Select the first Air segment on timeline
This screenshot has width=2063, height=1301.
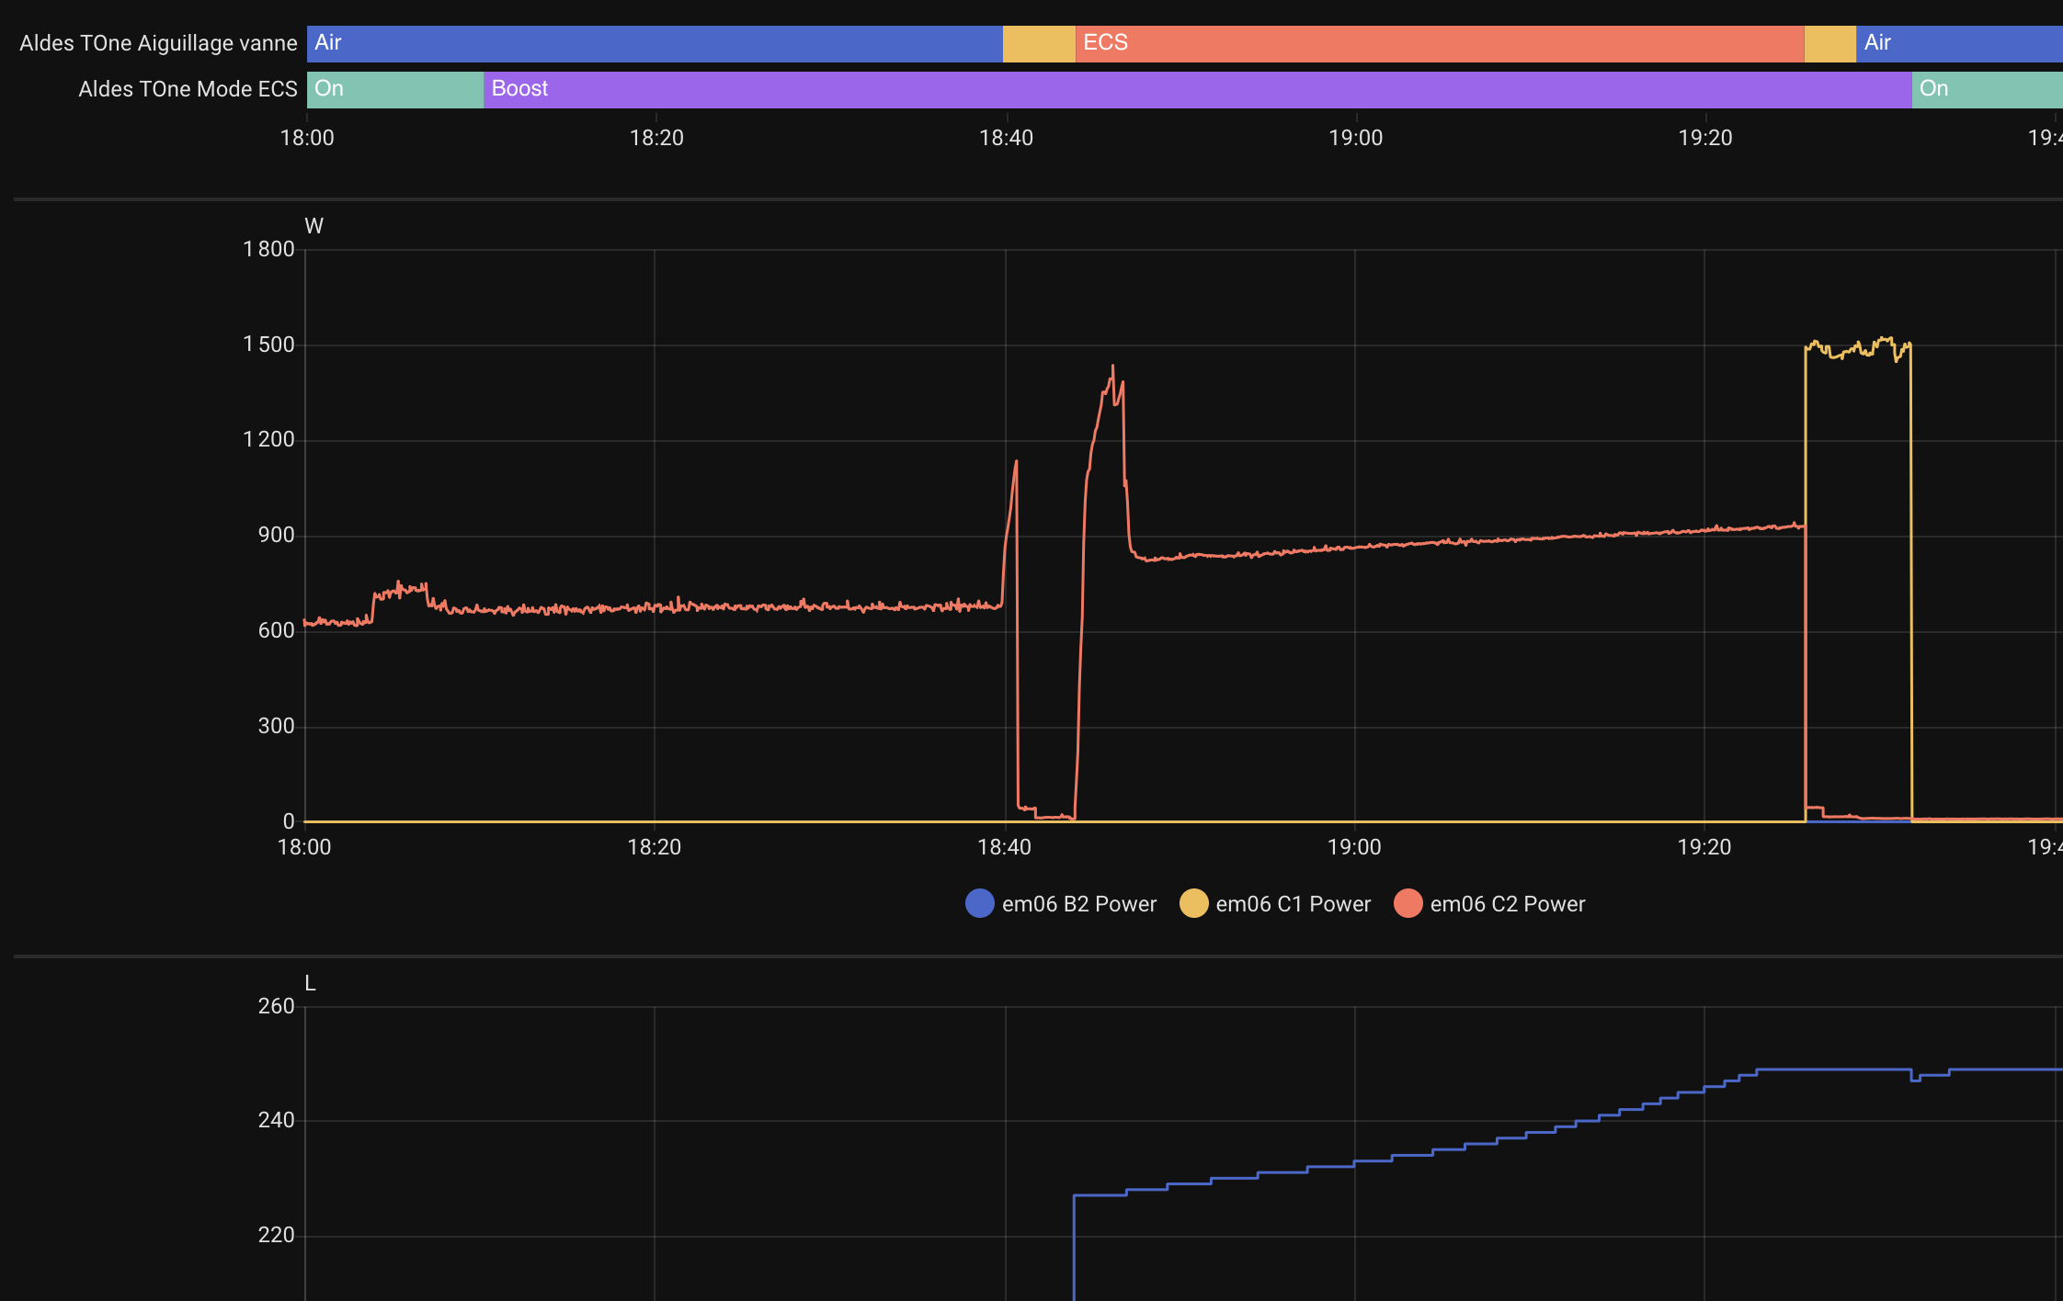654,43
